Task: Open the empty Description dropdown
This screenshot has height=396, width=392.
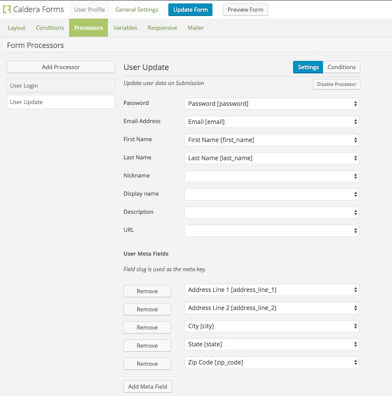Action: click(272, 212)
